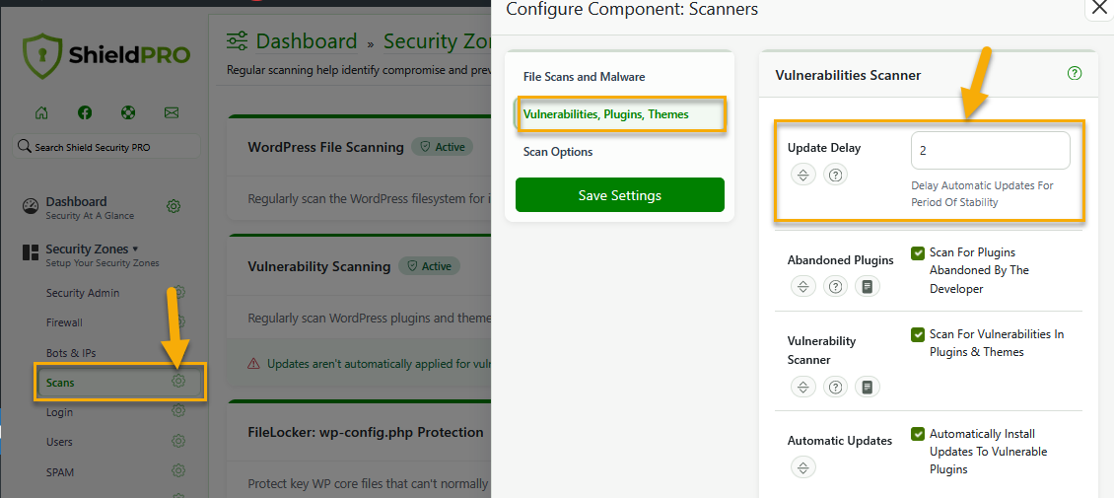Expand the Security Zones menu arrow

(x=136, y=249)
